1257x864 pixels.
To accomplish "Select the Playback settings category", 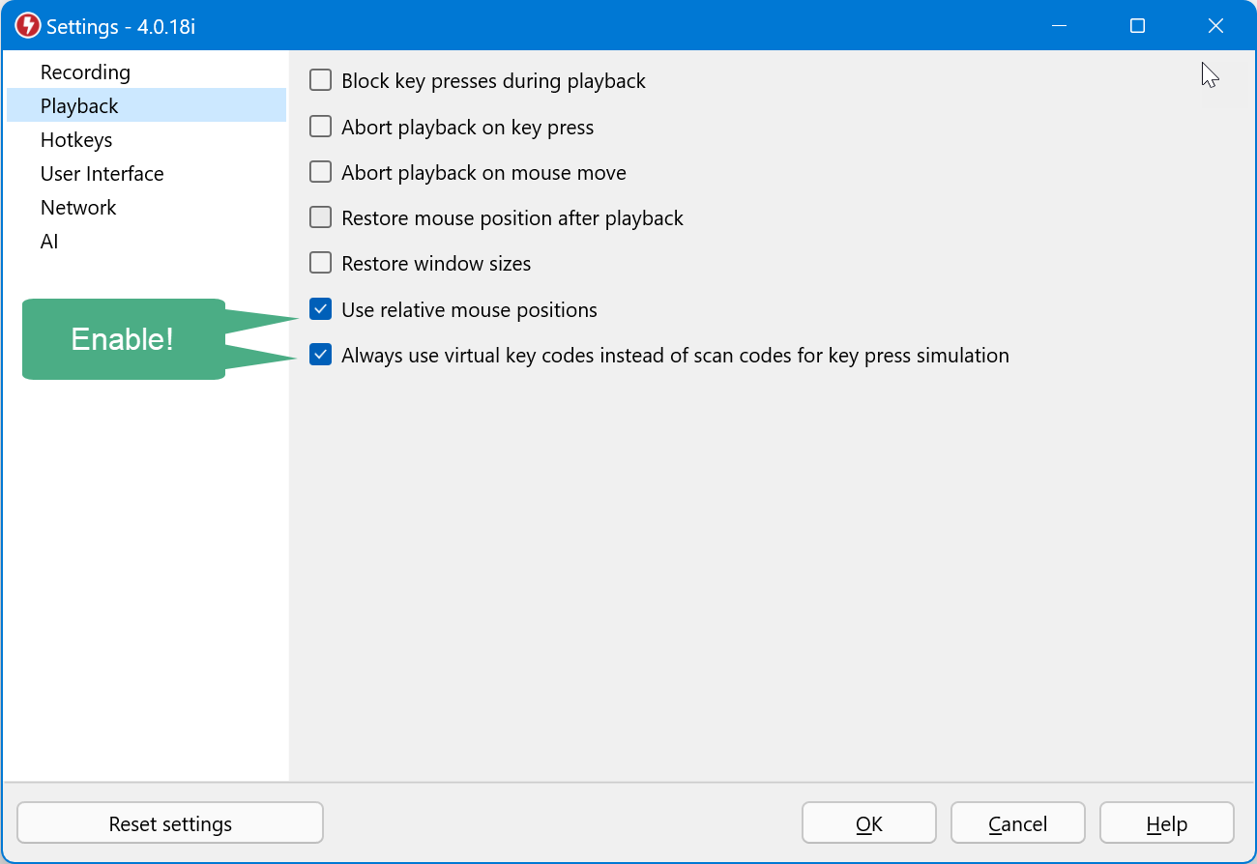I will tap(79, 106).
